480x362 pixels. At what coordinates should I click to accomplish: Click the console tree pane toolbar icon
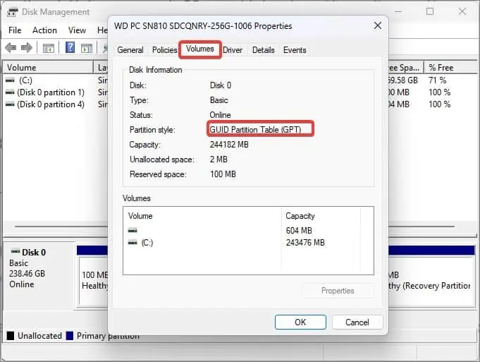pos(49,48)
